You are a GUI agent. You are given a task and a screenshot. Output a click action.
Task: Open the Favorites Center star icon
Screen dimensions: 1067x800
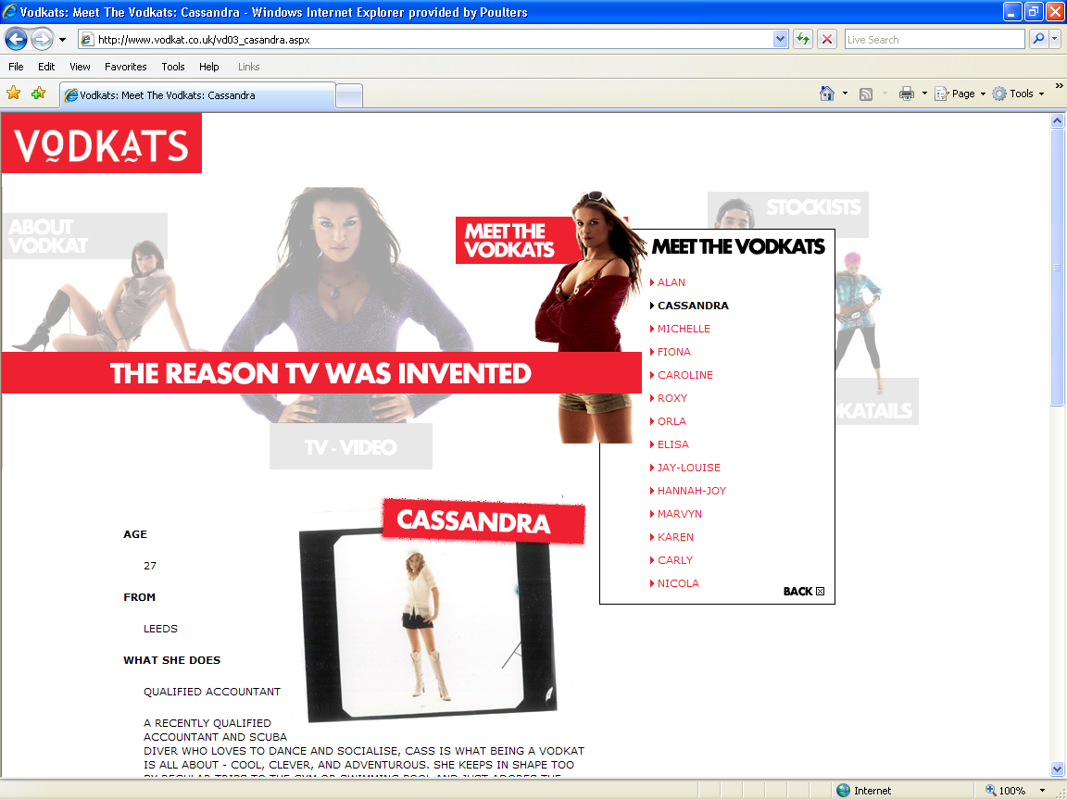pyautogui.click(x=14, y=94)
